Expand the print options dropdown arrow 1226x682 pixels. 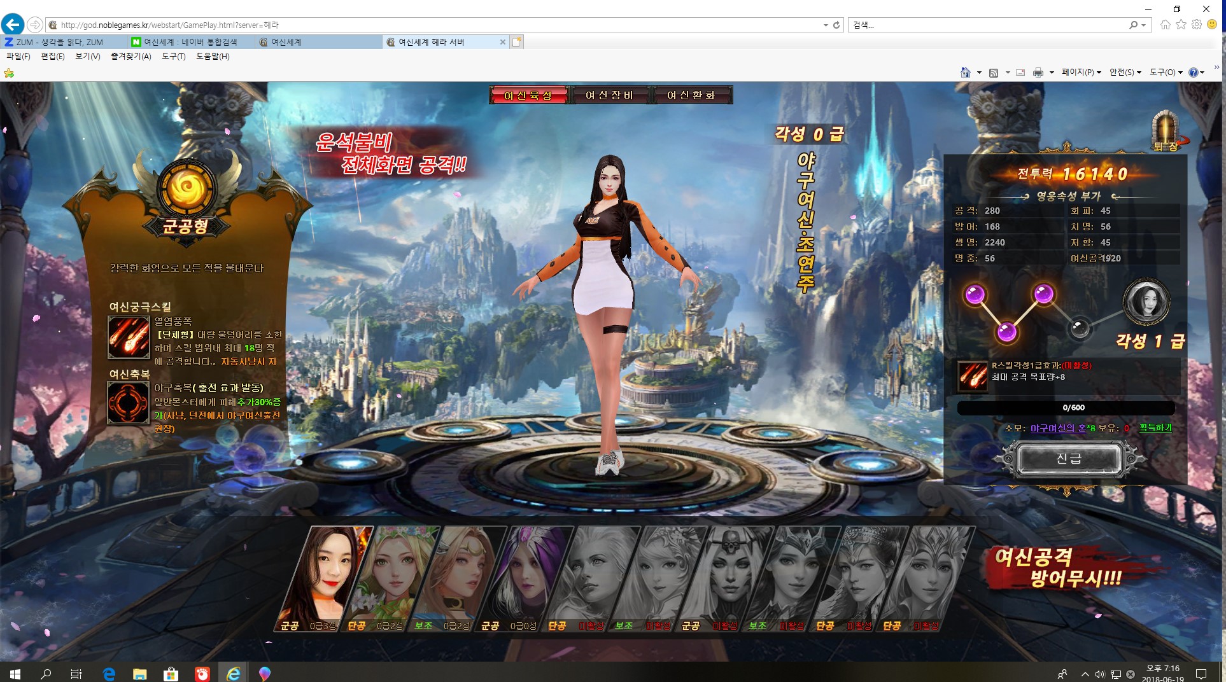tap(1052, 73)
